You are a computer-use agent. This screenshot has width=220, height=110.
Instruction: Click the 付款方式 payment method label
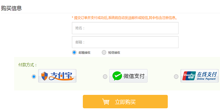[x=28, y=65]
